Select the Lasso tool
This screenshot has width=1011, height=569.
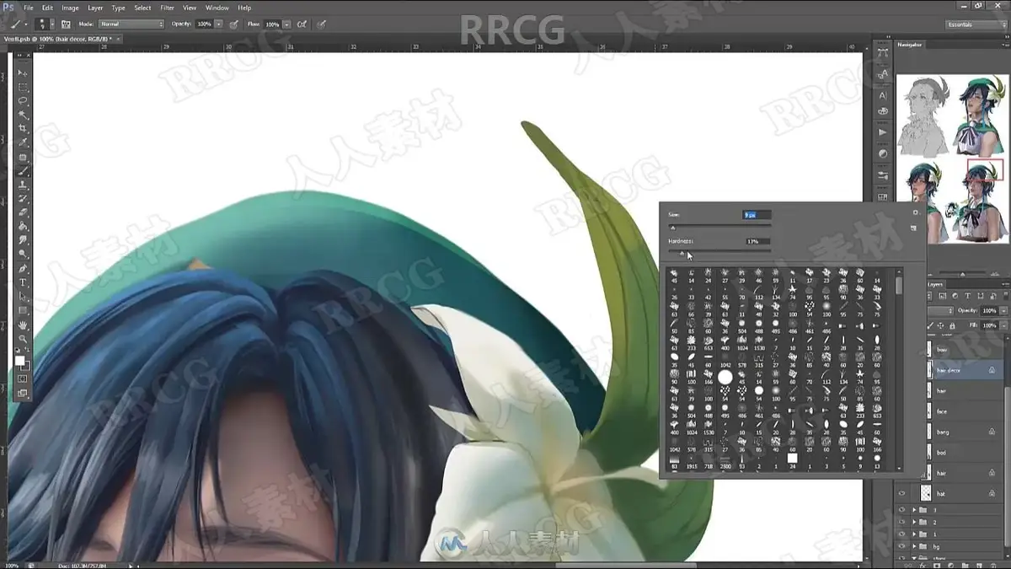(23, 101)
